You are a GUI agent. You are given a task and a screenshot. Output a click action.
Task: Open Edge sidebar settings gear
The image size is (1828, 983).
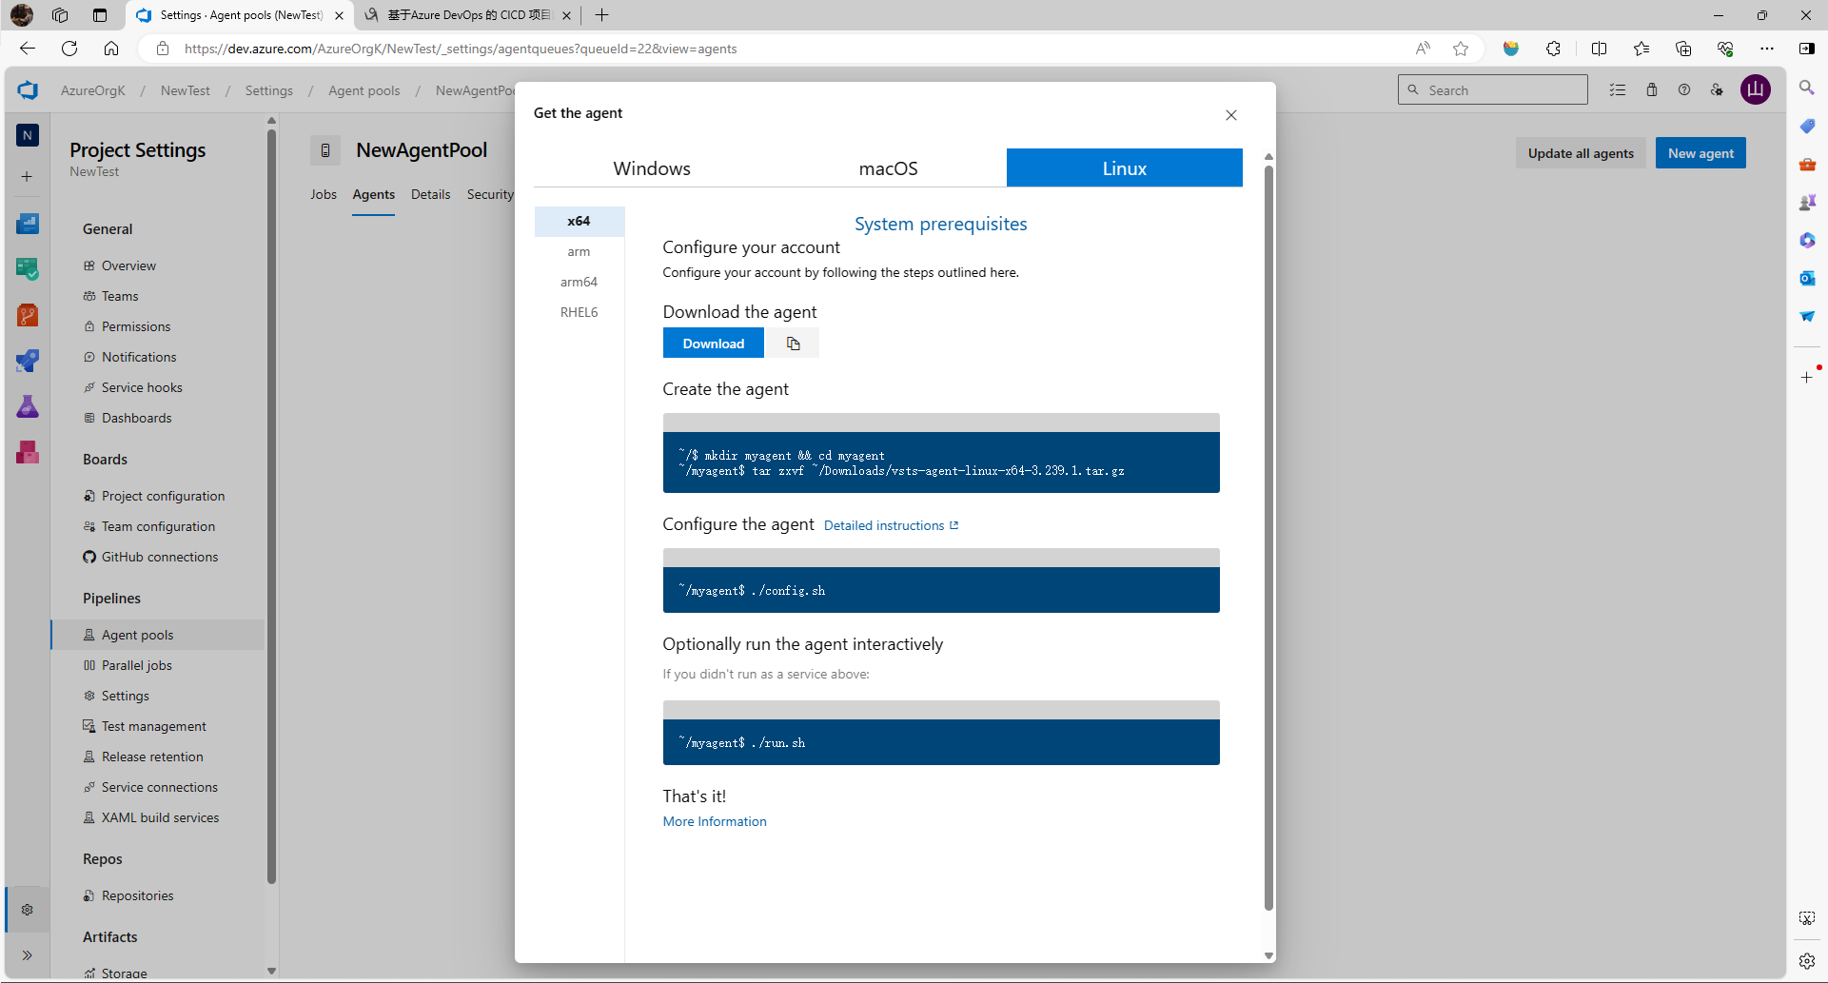(x=1807, y=961)
